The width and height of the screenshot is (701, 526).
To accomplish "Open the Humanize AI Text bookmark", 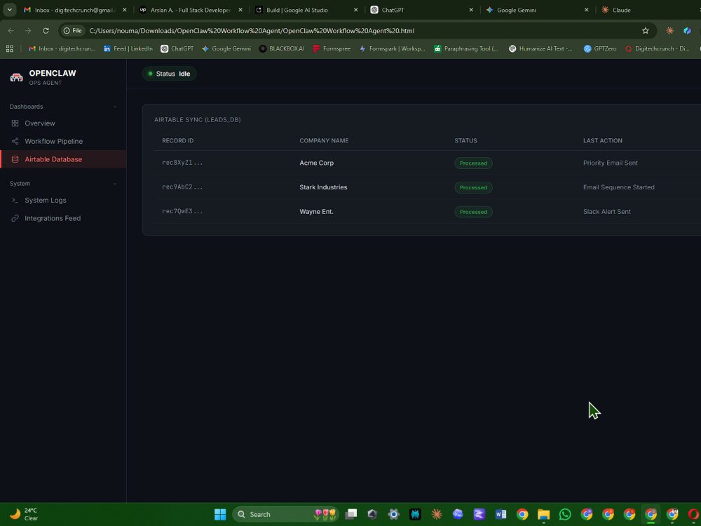I will click(540, 48).
